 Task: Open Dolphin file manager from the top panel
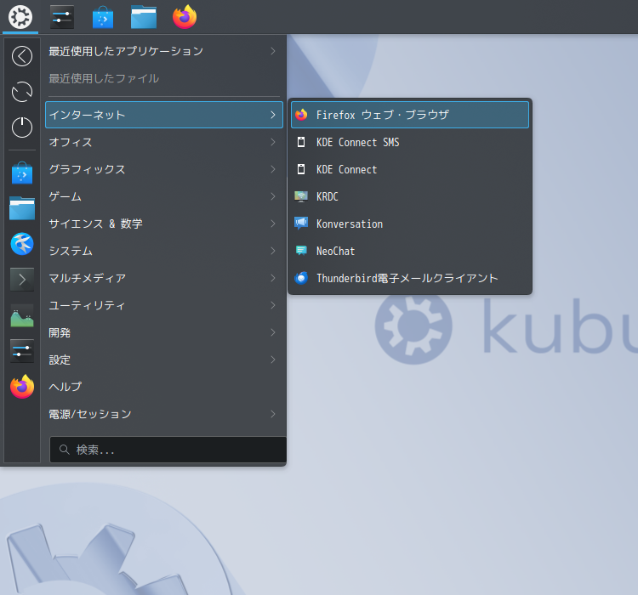(x=144, y=18)
